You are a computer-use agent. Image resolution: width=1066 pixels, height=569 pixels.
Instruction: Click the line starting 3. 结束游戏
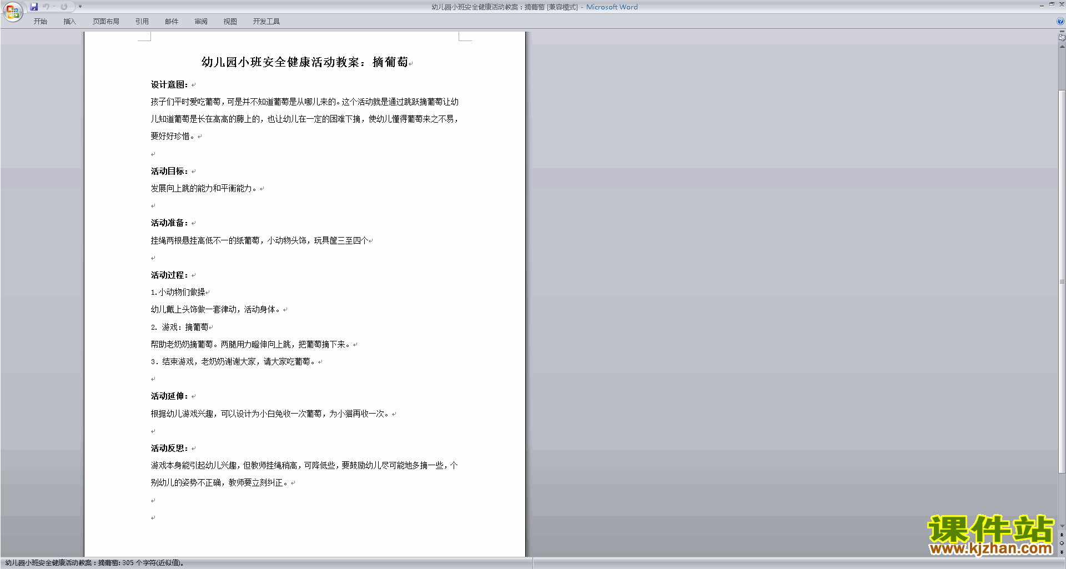[x=234, y=362]
